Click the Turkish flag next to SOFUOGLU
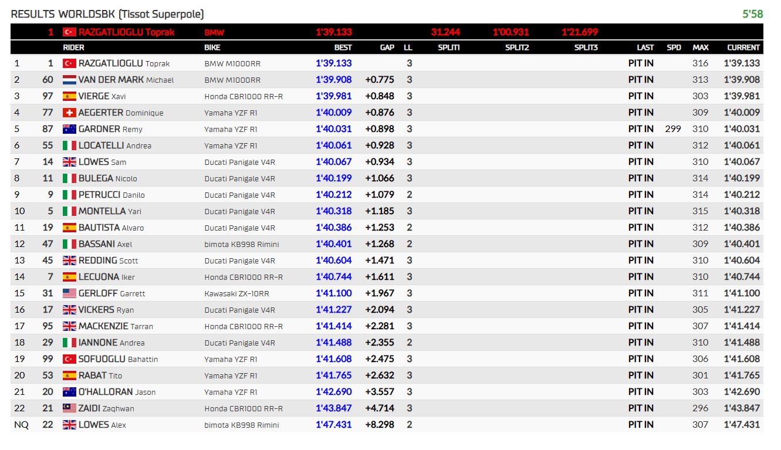The width and height of the screenshot is (781, 450). [69, 359]
